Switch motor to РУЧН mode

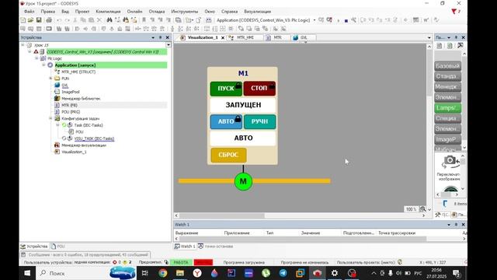click(259, 121)
